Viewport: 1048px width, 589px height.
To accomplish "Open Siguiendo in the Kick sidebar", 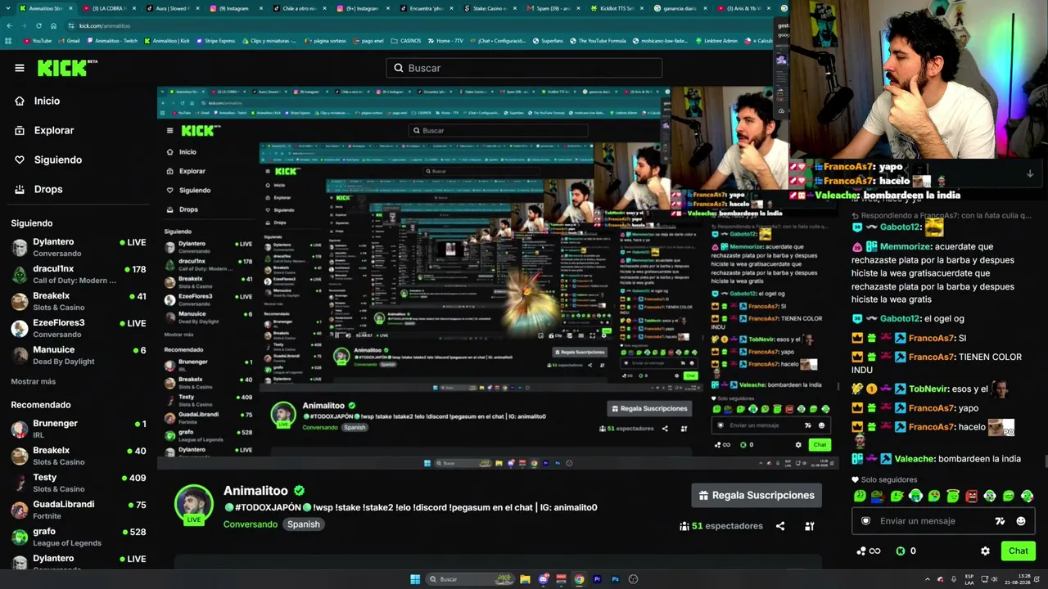I will [57, 160].
